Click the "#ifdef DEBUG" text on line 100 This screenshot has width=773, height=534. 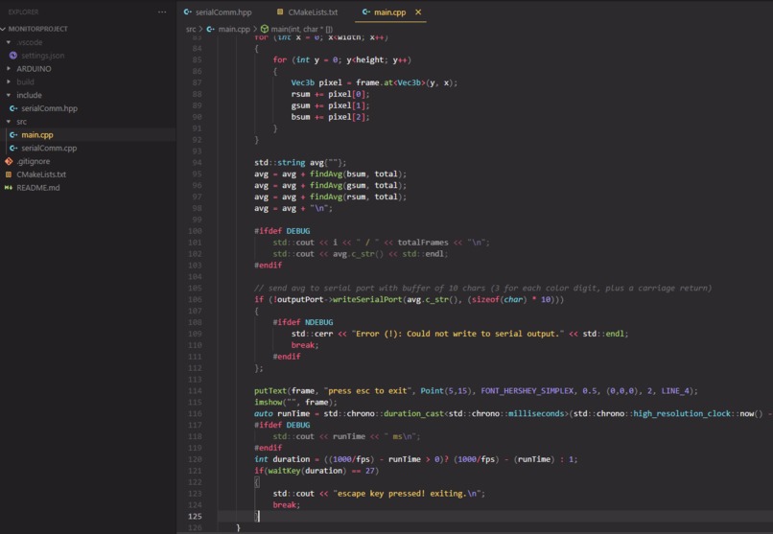pos(282,231)
